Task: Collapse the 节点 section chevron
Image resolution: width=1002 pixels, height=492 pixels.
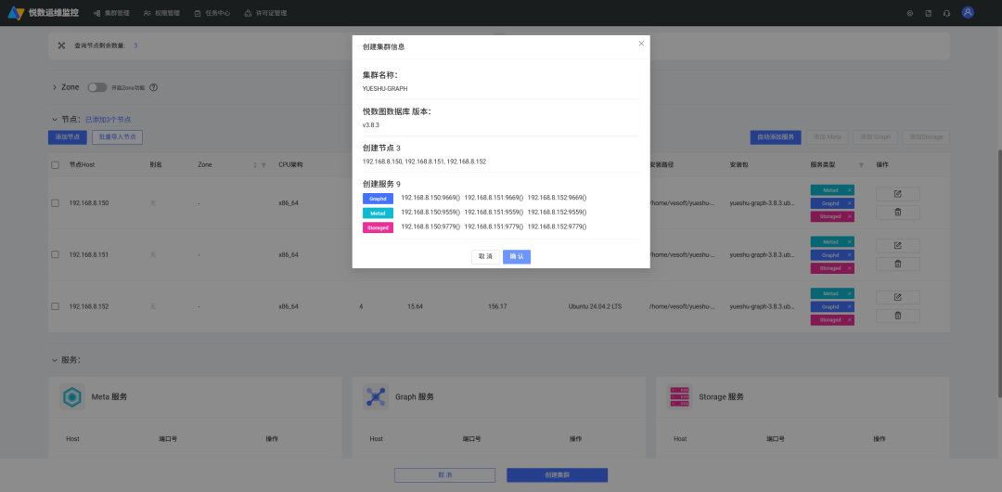Action: 55,119
